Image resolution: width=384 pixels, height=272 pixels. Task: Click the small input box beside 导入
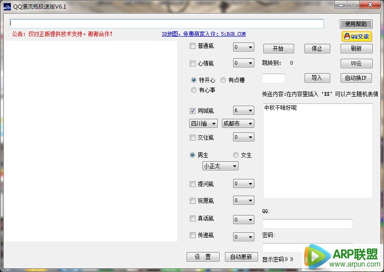(274, 78)
